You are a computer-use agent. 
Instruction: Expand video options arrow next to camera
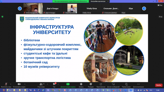click(25, 84)
